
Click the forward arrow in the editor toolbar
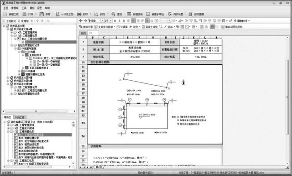coord(85,21)
